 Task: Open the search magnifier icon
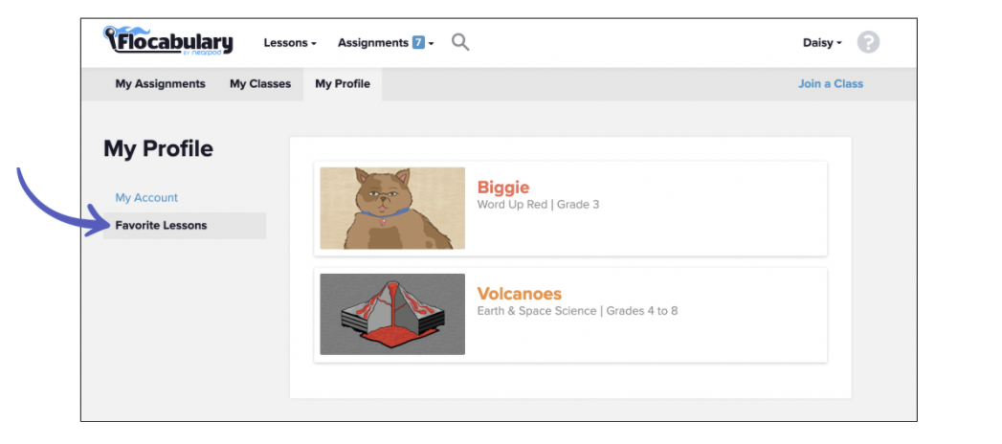(x=460, y=42)
